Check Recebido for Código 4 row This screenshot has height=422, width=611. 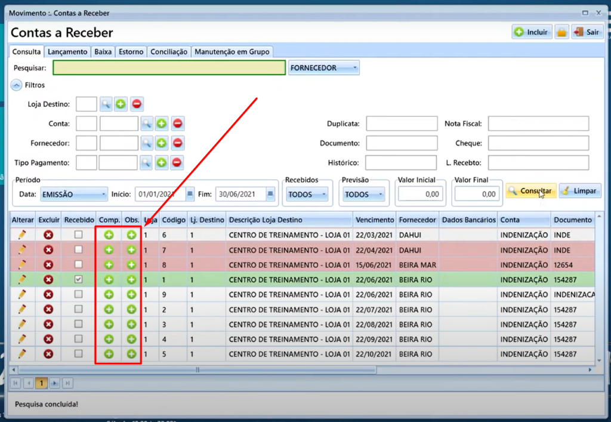tap(78, 338)
